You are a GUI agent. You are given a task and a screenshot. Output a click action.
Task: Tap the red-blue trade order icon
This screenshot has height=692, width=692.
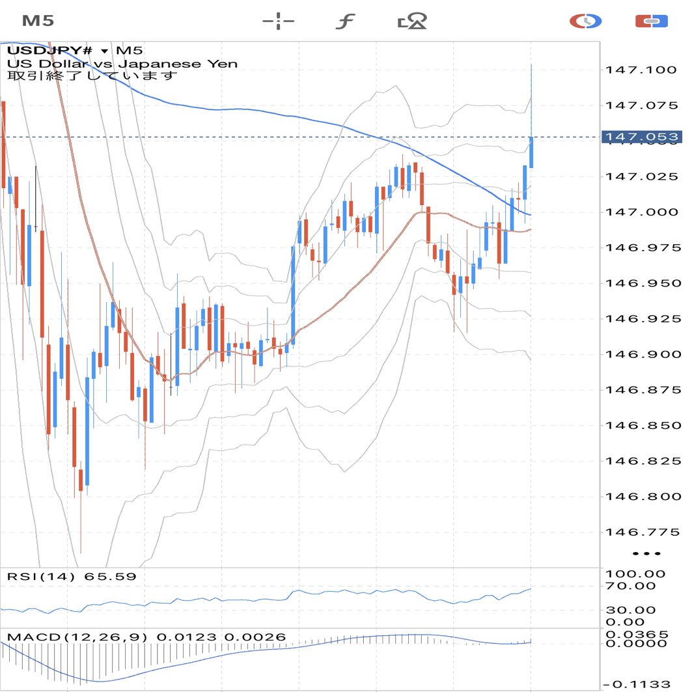[x=652, y=21]
